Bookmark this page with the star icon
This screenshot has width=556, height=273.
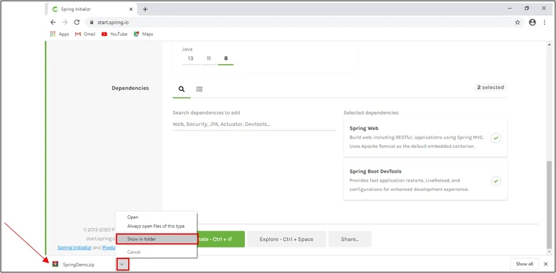518,22
